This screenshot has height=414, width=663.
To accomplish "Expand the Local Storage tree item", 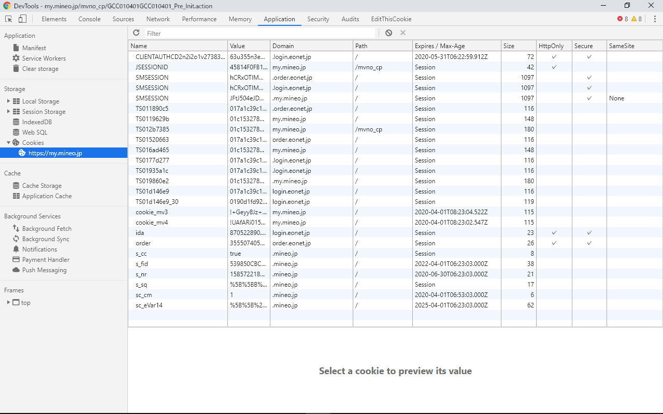I will [x=8, y=101].
